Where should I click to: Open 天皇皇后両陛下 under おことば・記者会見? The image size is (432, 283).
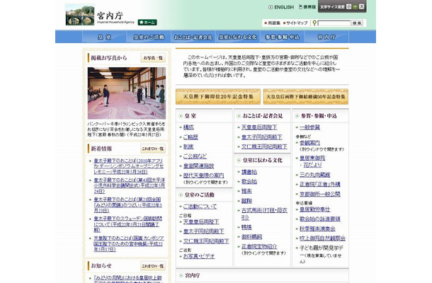(259, 127)
